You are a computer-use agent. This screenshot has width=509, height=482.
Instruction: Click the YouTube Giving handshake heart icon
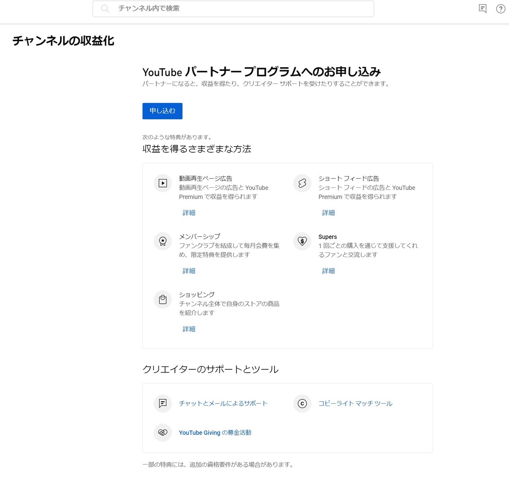(163, 433)
